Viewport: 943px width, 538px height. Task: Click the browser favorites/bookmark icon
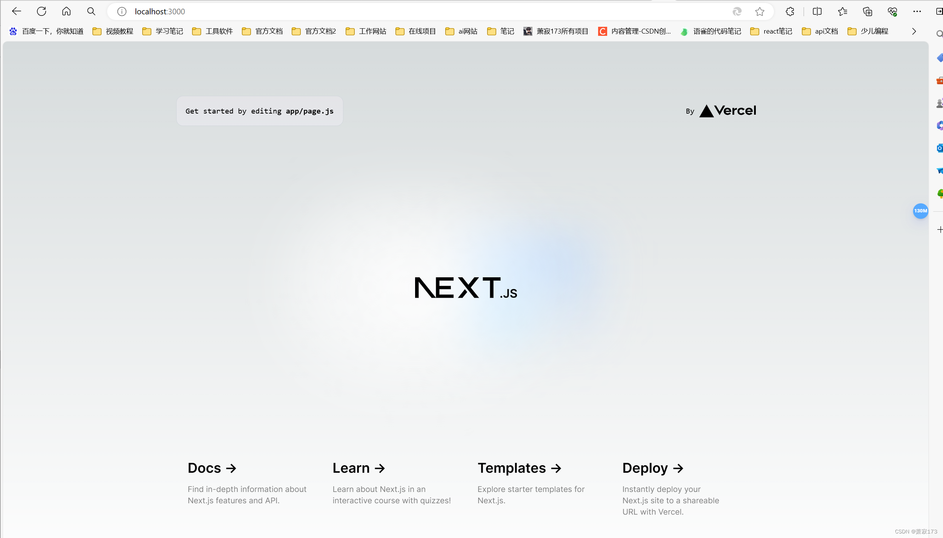pos(759,11)
